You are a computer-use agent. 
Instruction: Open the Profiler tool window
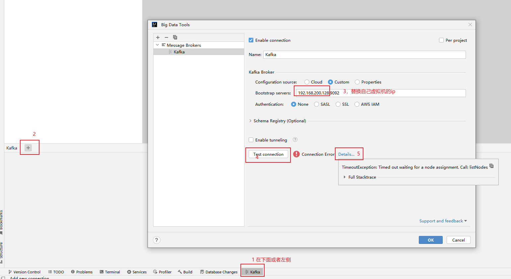162,272
